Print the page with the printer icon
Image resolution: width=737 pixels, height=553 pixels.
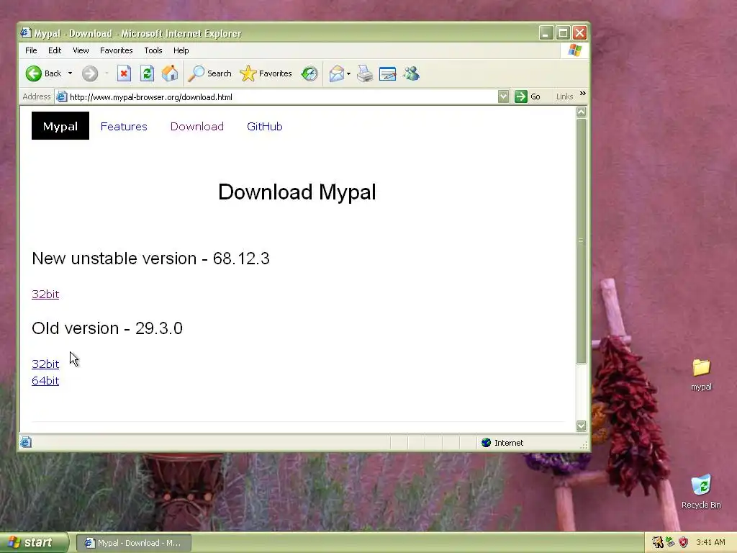(365, 73)
